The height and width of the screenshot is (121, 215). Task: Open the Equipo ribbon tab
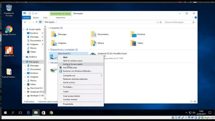(36, 17)
